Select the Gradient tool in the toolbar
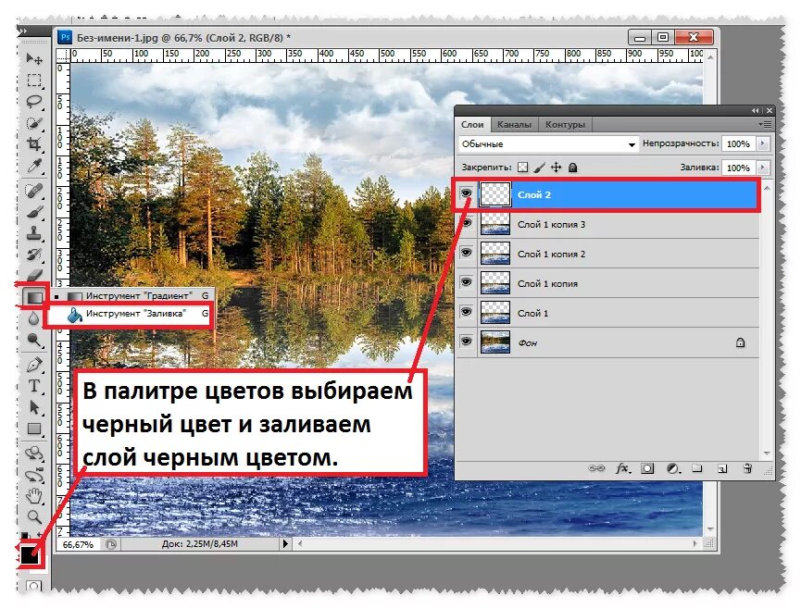The width and height of the screenshot is (801, 609). pyautogui.click(x=34, y=296)
